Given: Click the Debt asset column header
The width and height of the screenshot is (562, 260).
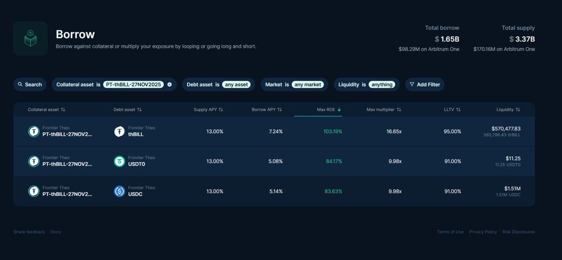Looking at the screenshot, I should 127,109.
